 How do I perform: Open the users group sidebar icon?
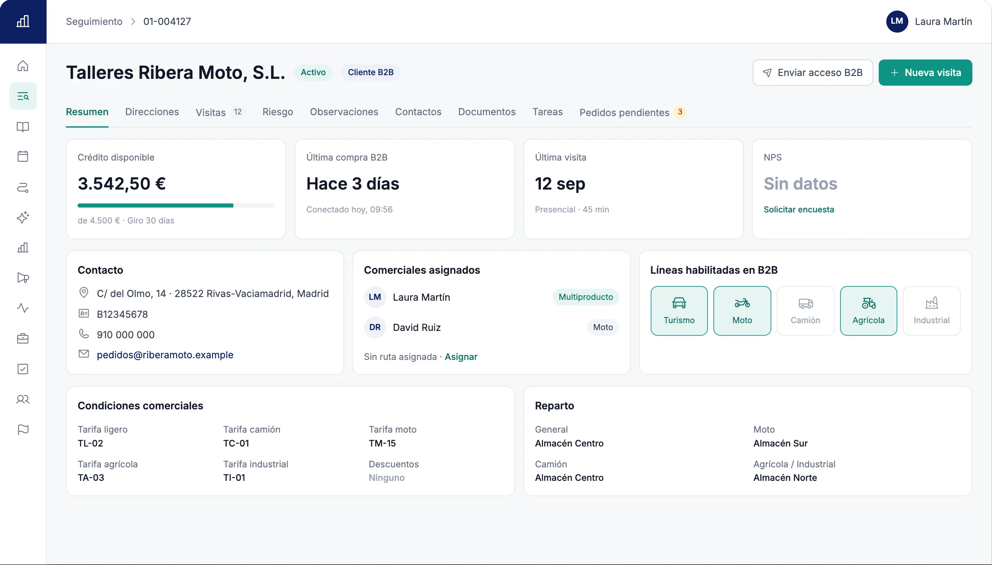23,399
